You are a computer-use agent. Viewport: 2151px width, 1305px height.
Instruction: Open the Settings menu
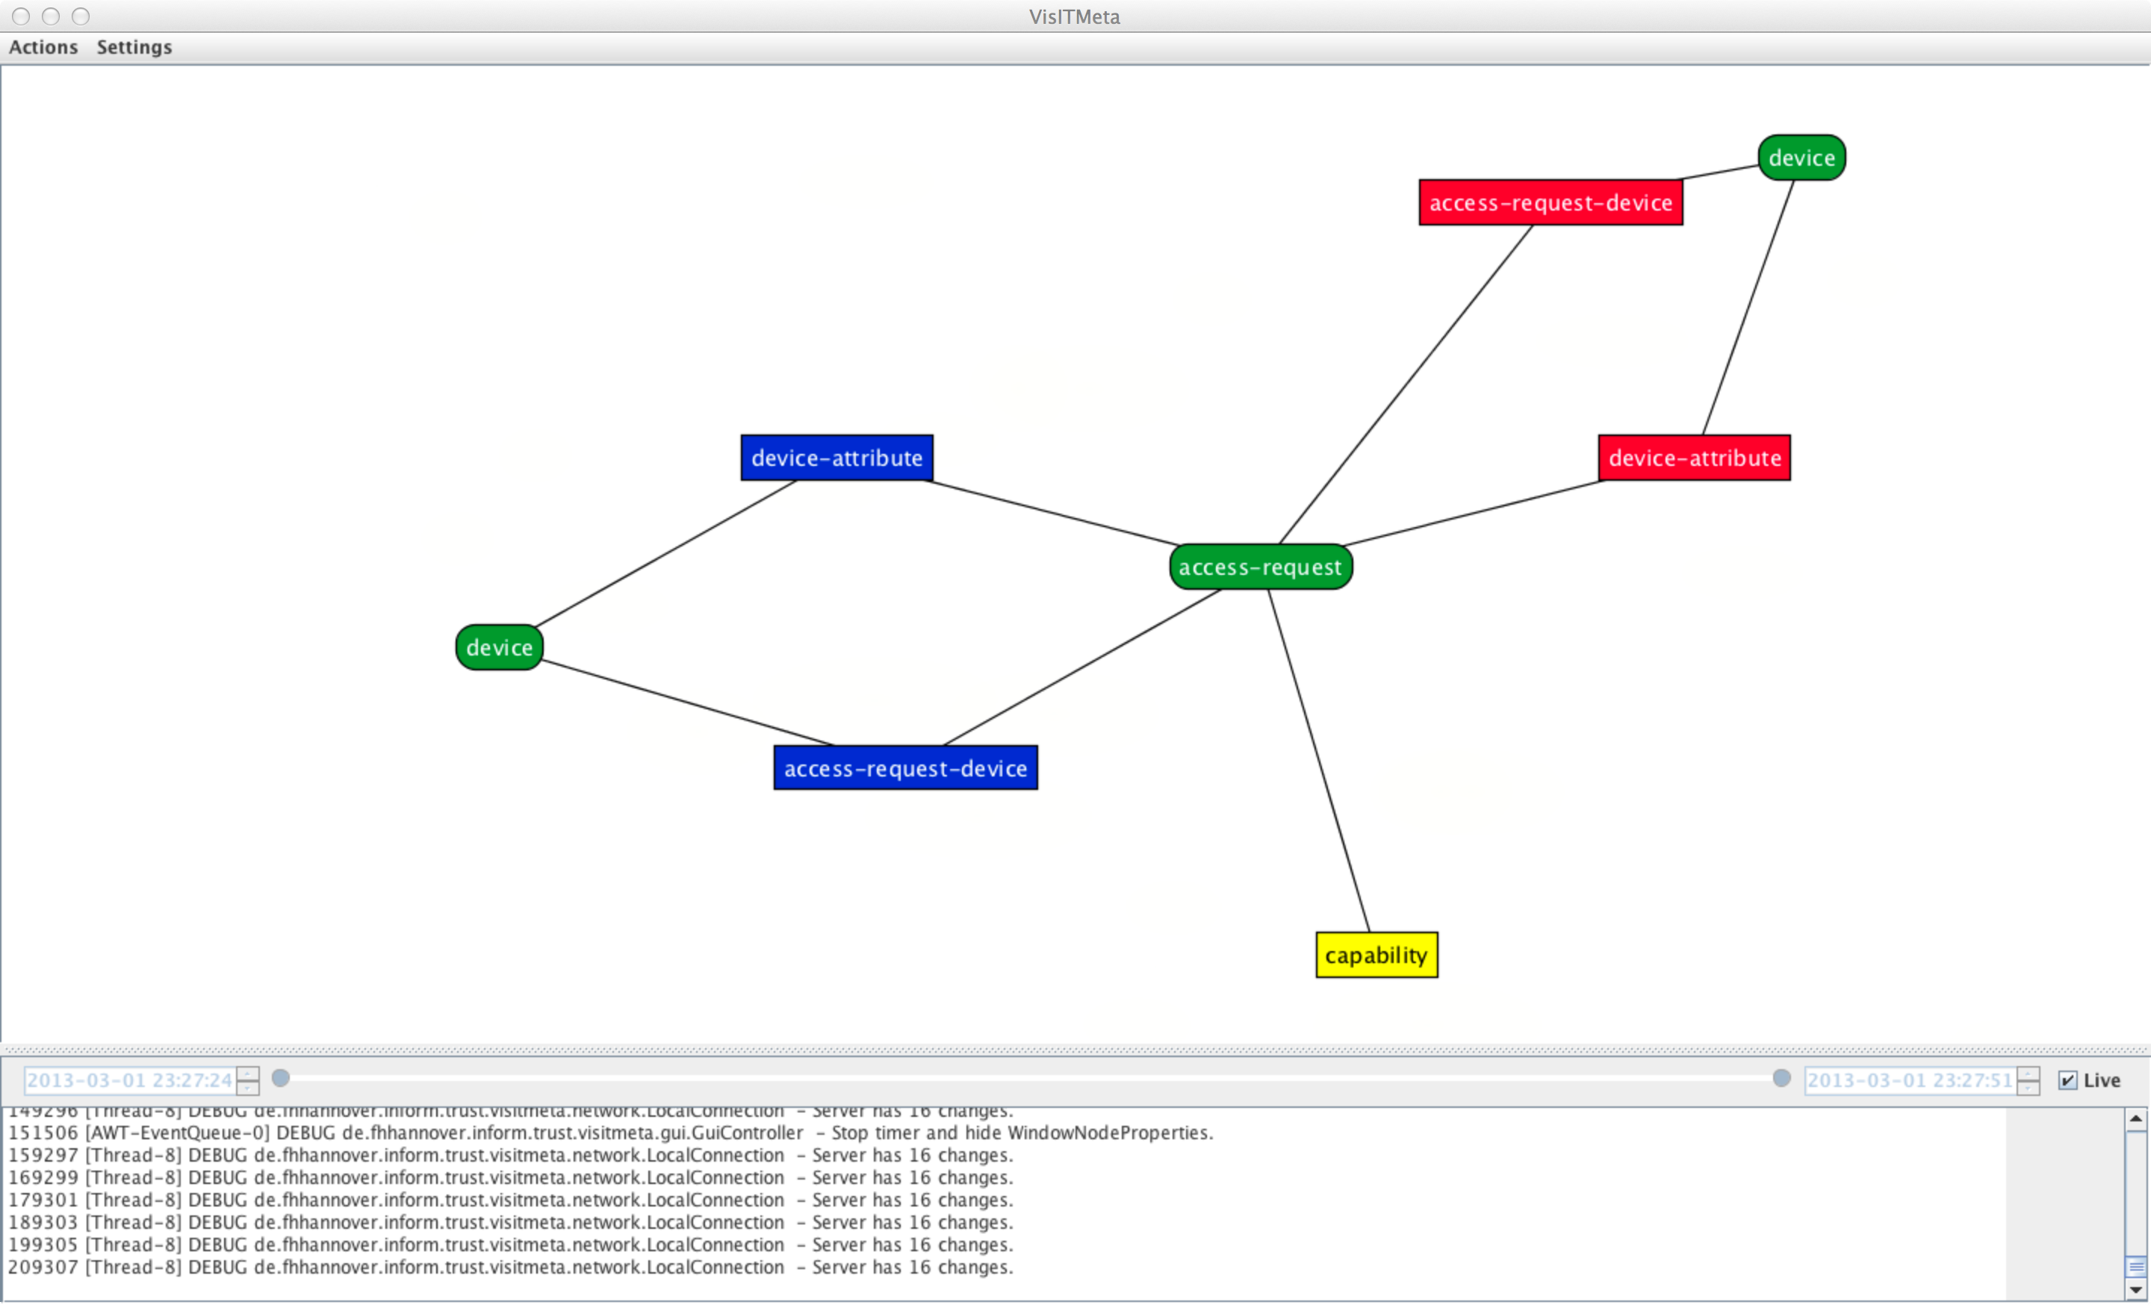134,47
